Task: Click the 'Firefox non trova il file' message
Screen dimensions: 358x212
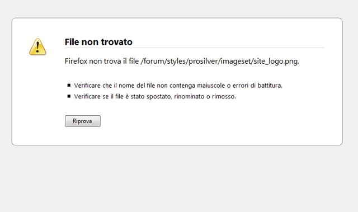Action: [182, 61]
